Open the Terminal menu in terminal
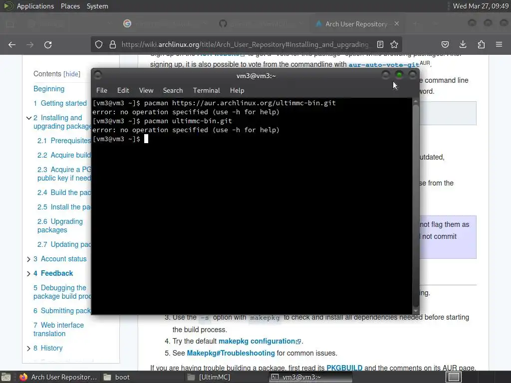 [x=206, y=91]
